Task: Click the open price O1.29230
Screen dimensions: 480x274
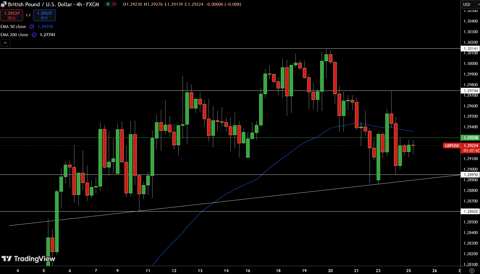Action: point(132,4)
